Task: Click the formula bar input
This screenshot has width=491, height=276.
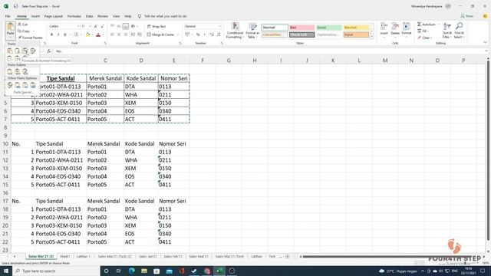Action: (x=269, y=51)
